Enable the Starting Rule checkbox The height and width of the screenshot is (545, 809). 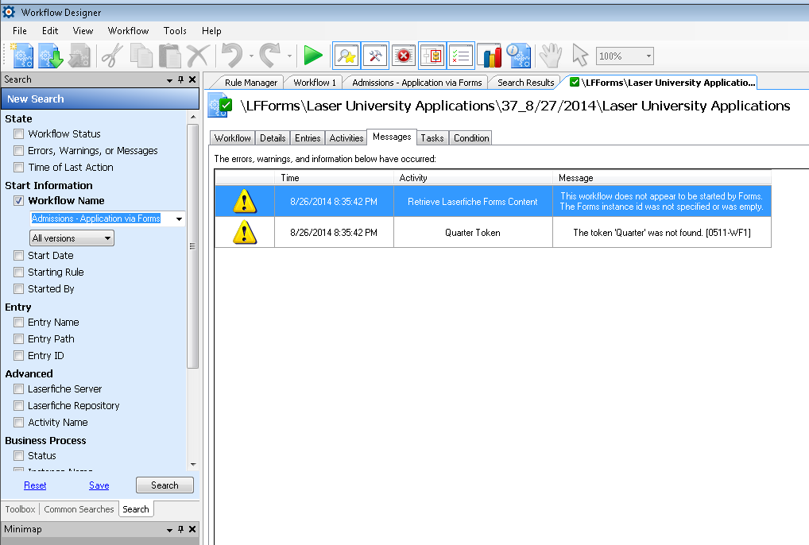[19, 272]
